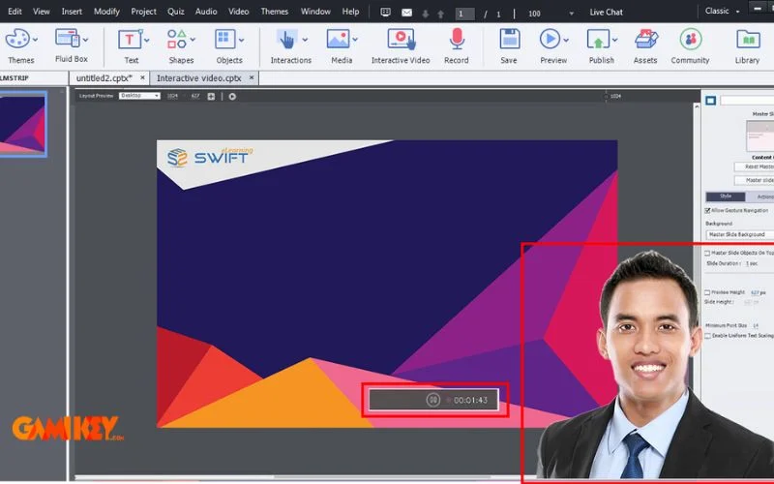Expand the Themes dropdown arrow

coord(35,40)
